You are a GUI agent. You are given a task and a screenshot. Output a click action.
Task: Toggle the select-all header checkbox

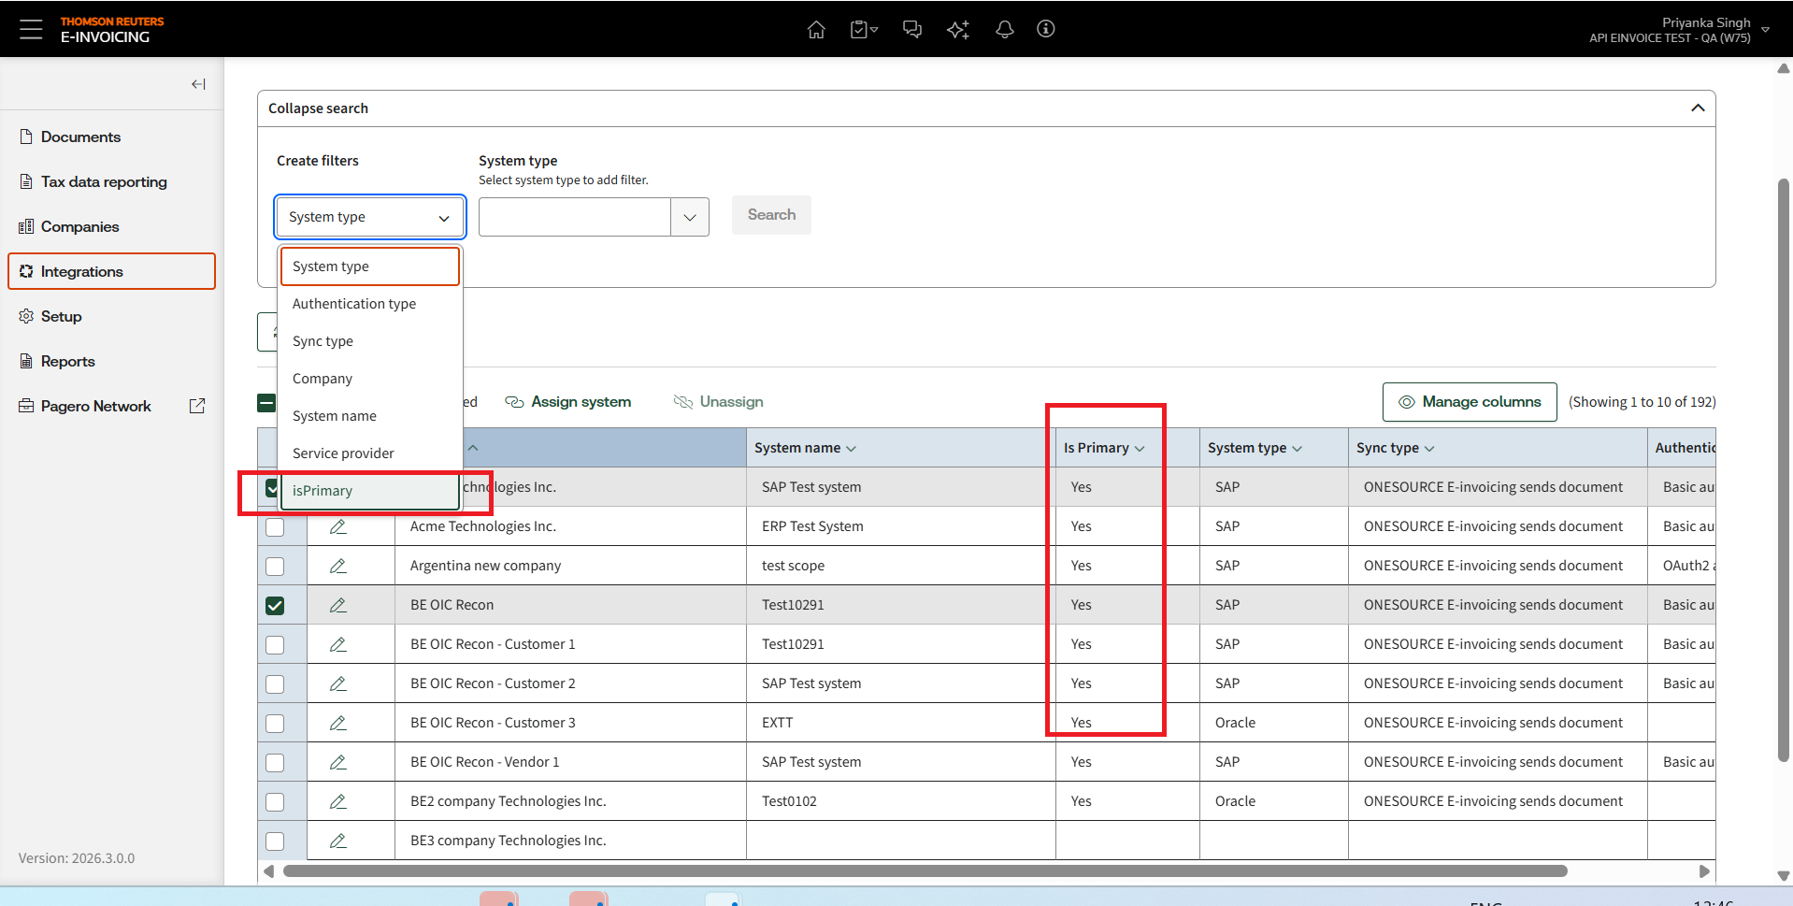[266, 403]
